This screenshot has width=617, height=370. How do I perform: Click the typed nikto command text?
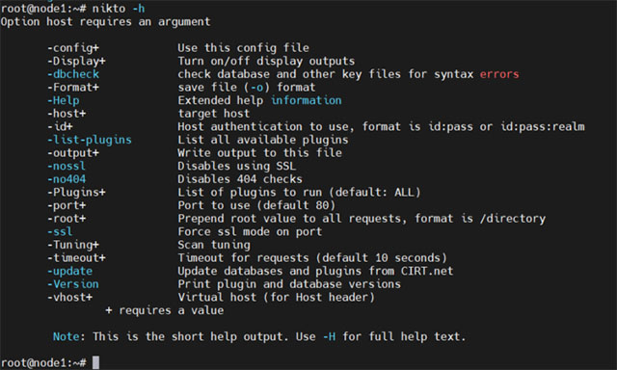119,9
